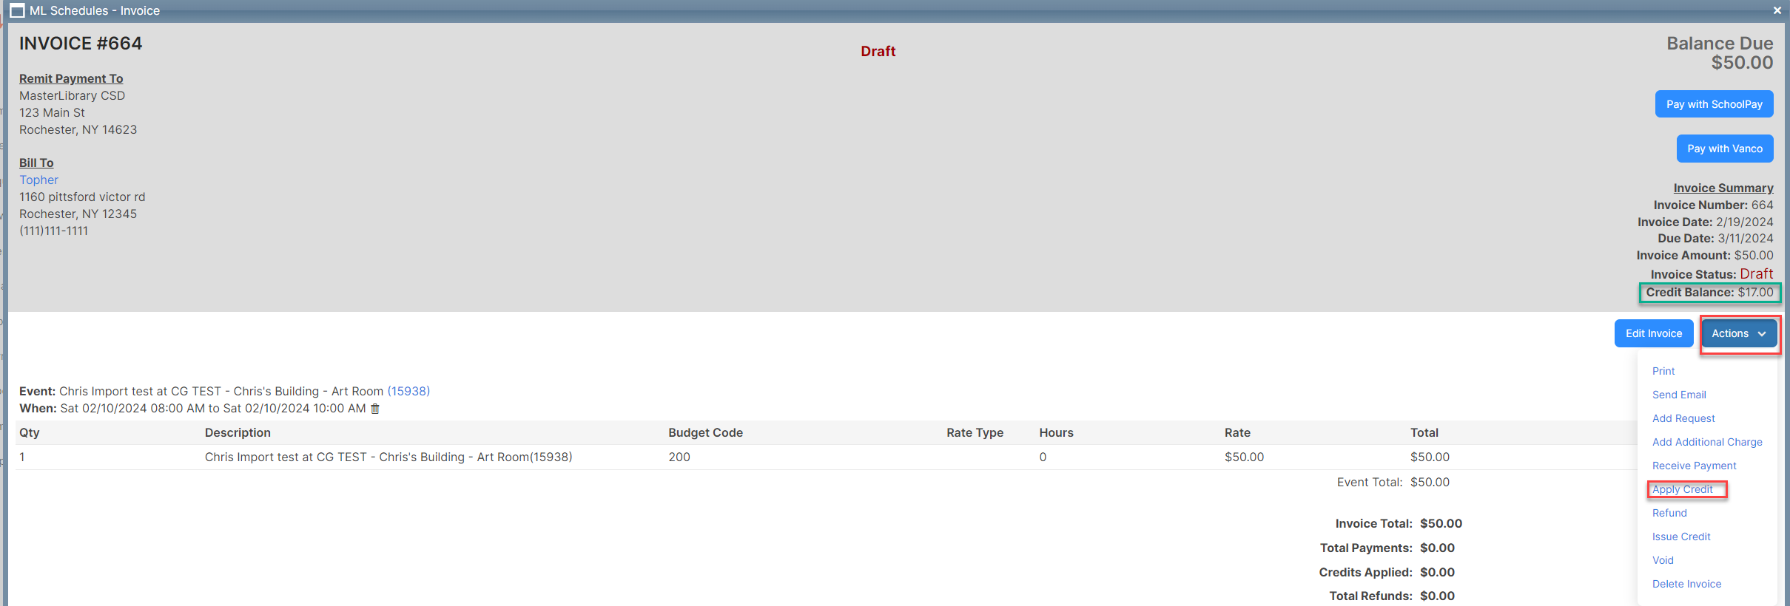Click the Total Payments $0.00 line
The image size is (1790, 606).
tap(1387, 548)
